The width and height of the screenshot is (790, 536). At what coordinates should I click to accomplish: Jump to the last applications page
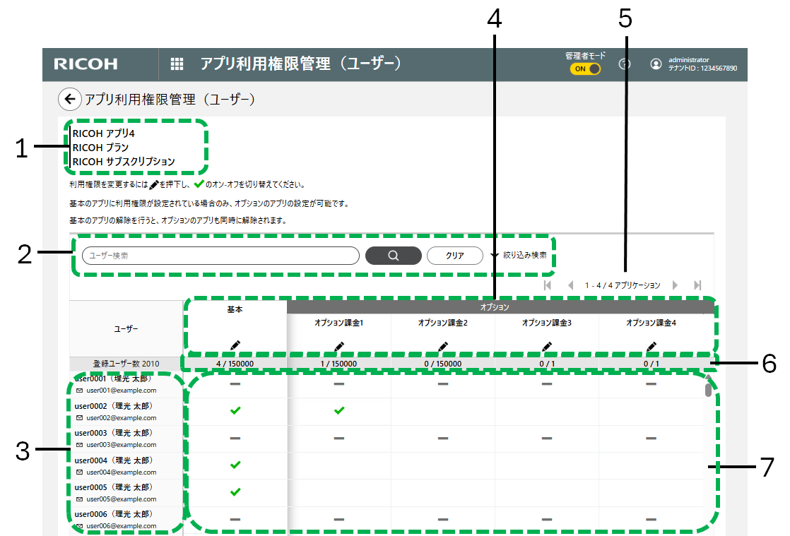(697, 285)
